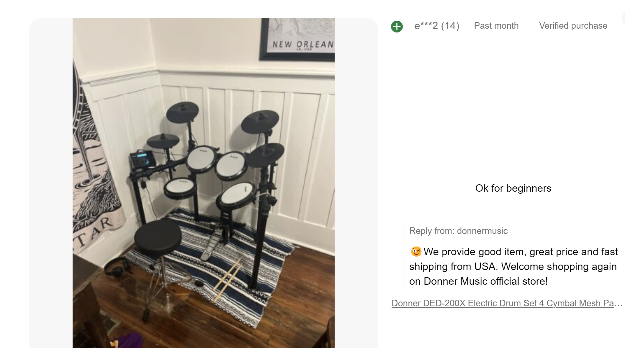643x360 pixels.
Task: Click the seller's reply message text
Action: pos(513,266)
